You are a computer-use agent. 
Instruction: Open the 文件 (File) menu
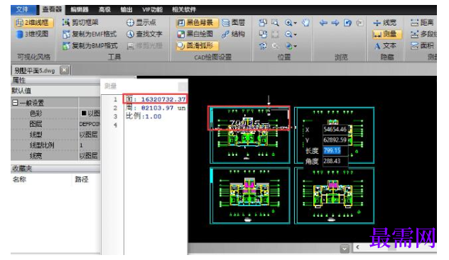tap(23, 9)
